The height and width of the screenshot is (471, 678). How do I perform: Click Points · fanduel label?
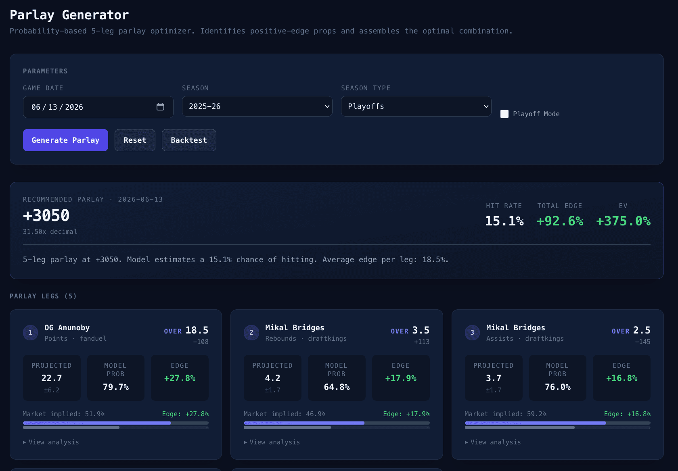pos(75,339)
